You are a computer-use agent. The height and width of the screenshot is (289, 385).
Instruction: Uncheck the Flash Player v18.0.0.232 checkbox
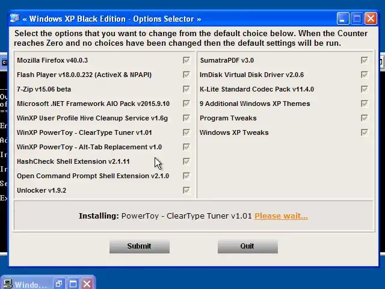point(186,75)
